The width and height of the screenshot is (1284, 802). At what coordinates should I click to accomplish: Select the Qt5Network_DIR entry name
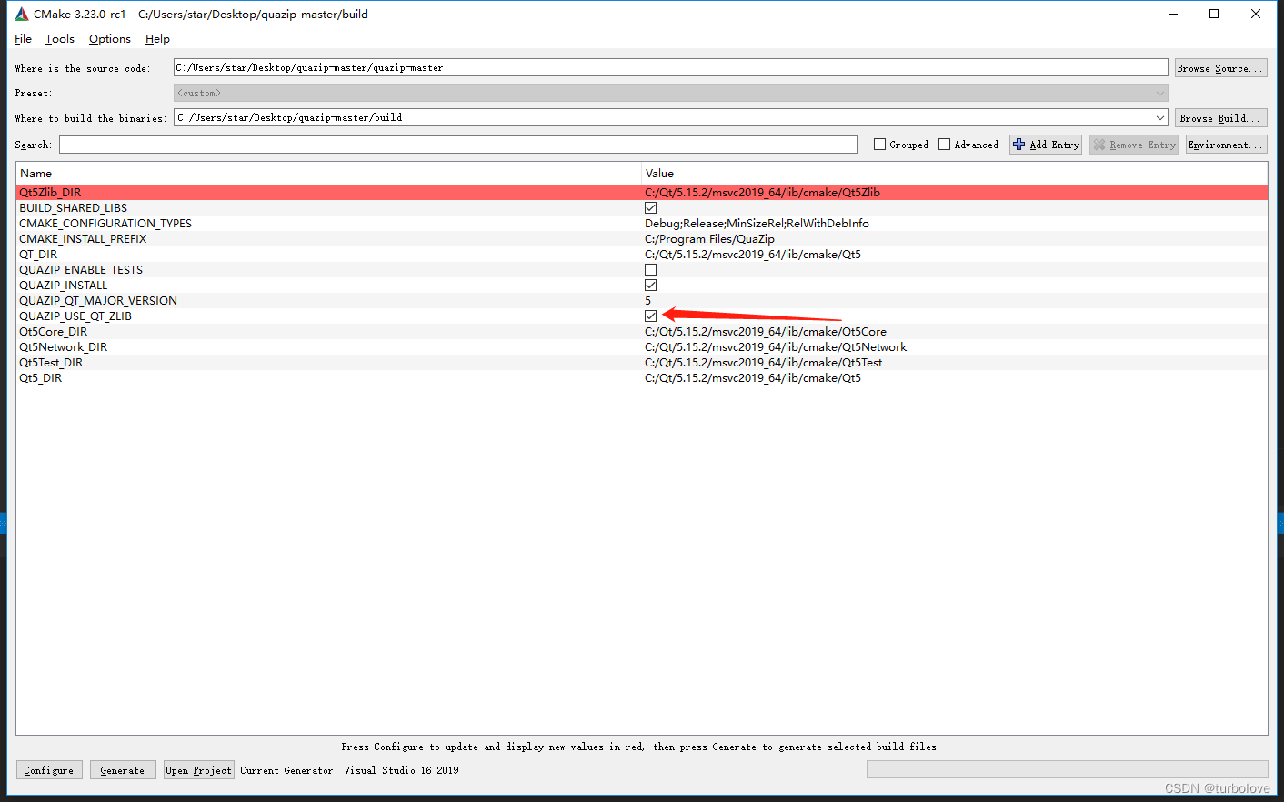(x=64, y=347)
